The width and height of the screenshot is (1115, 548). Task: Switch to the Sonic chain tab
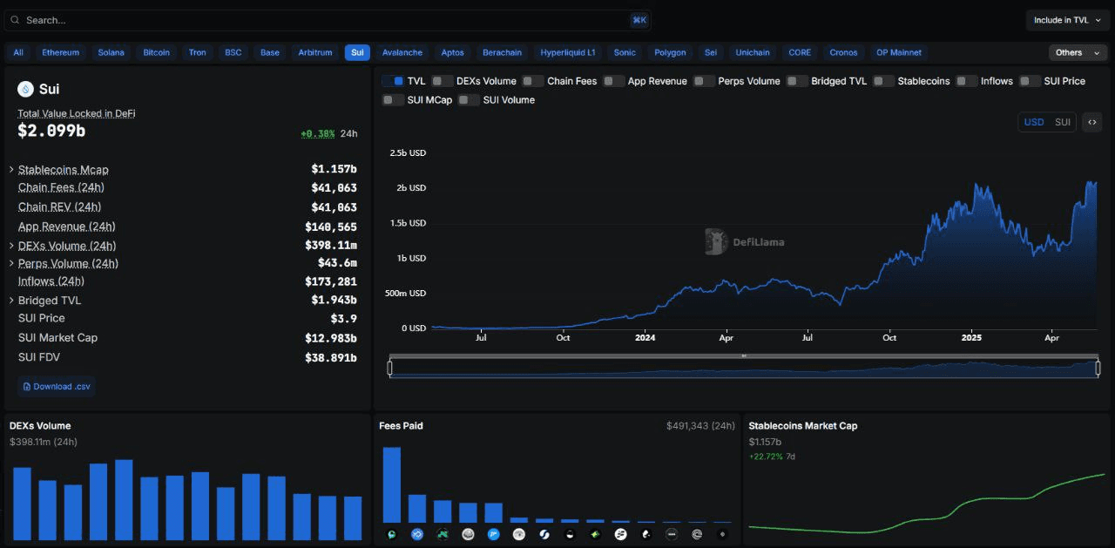625,52
